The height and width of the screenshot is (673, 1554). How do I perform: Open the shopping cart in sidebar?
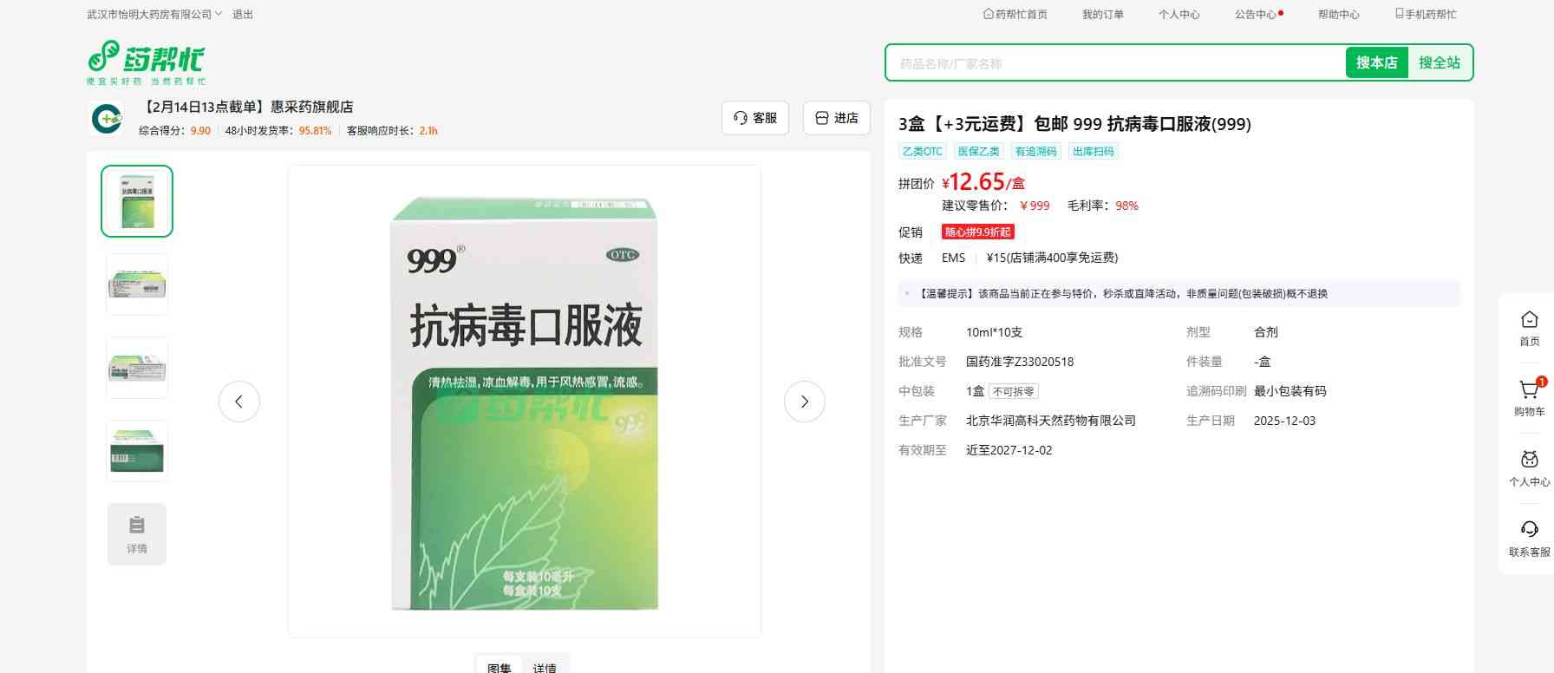pyautogui.click(x=1529, y=391)
